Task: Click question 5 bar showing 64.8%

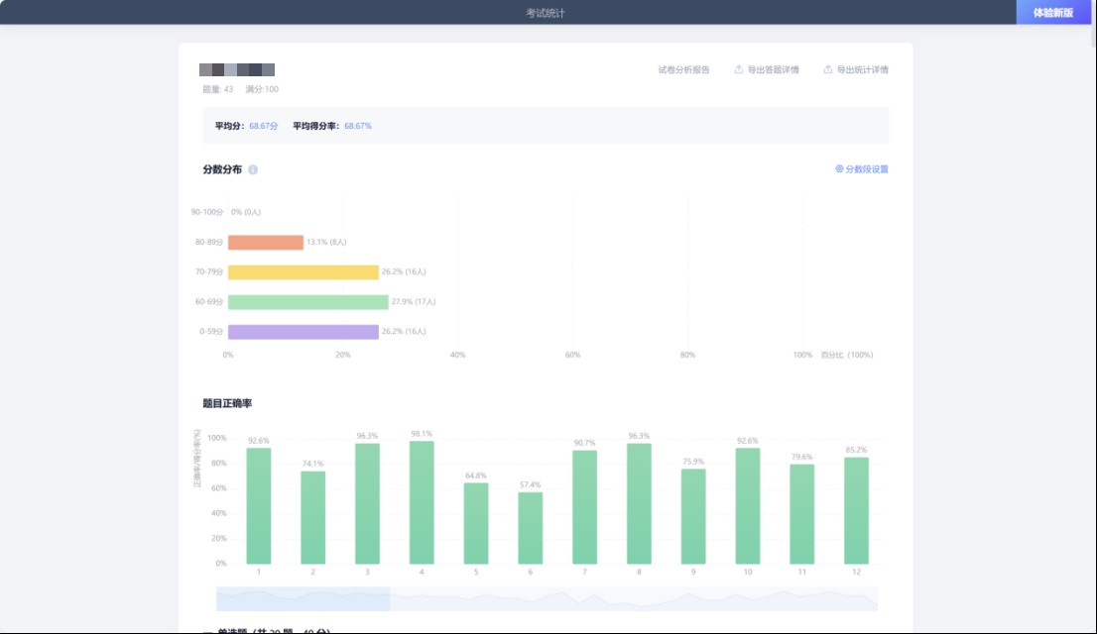Action: [476, 524]
